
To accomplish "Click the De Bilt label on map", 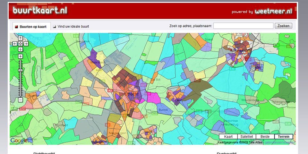I will 156,80.
